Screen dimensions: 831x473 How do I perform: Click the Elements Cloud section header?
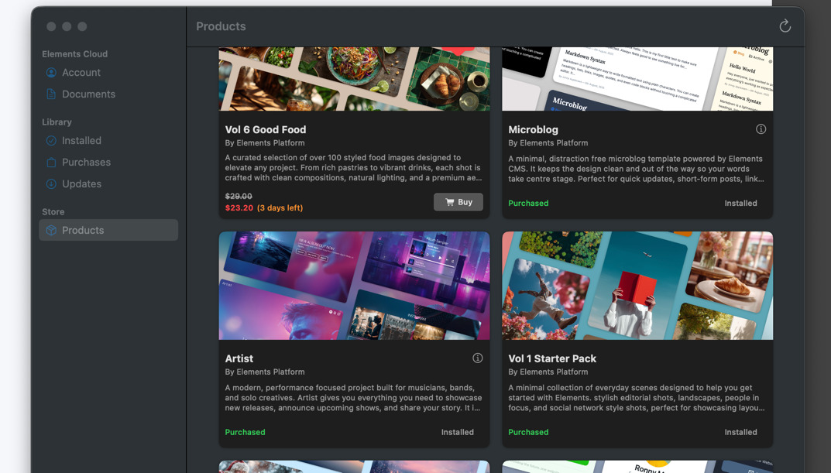pos(74,54)
